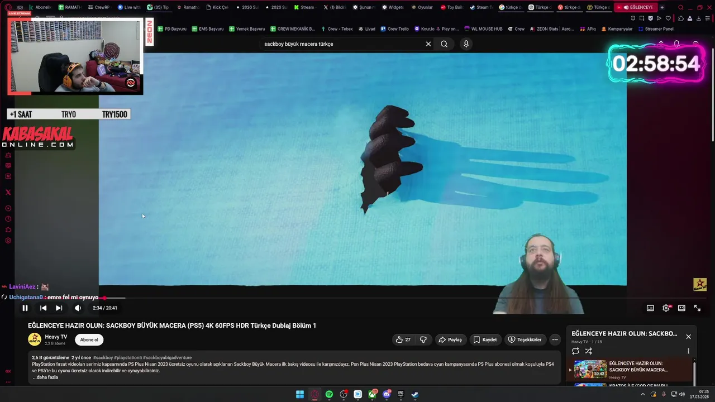Image resolution: width=715 pixels, height=402 pixels.
Task: Like the video with 27 likes
Action: click(403, 339)
